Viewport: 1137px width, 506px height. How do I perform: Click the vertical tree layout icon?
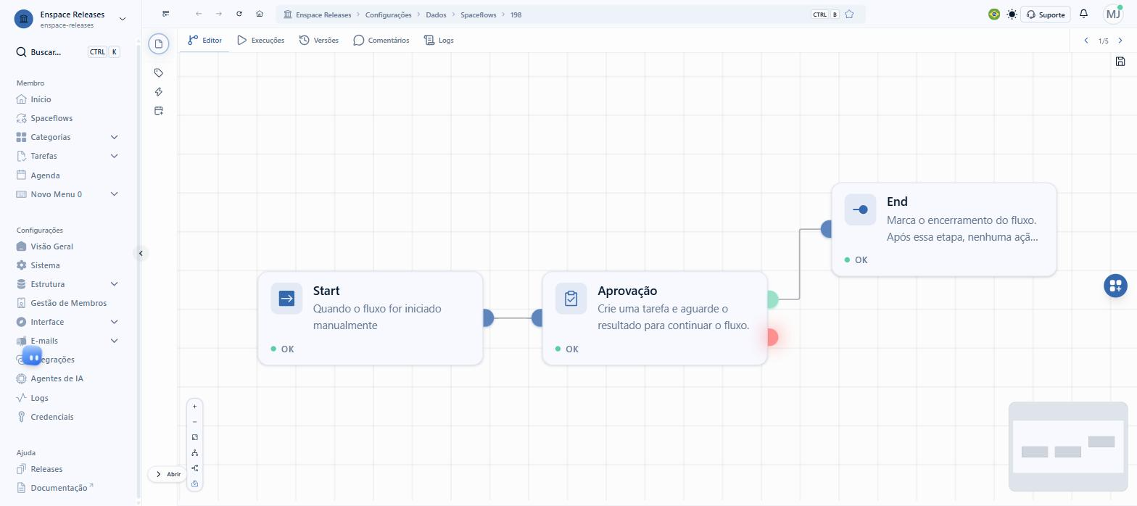point(194,452)
